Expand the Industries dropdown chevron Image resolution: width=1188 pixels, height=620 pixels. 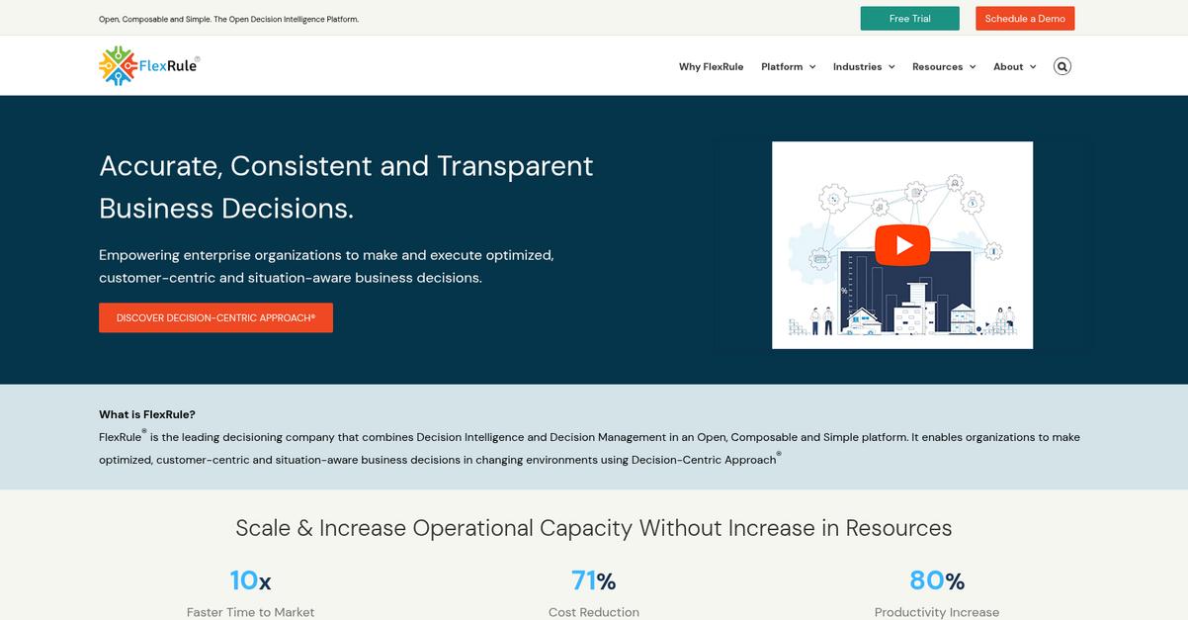click(x=891, y=67)
